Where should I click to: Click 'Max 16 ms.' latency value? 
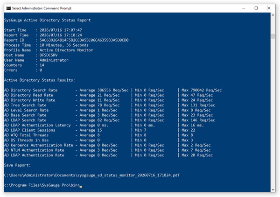click(193, 125)
